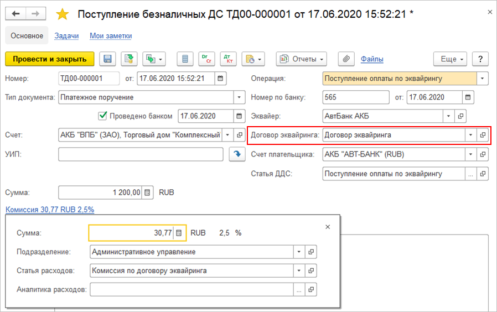Image resolution: width=497 pixels, height=312 pixels.
Task: Click the blue arrow button beside УИП
Action: (237, 154)
